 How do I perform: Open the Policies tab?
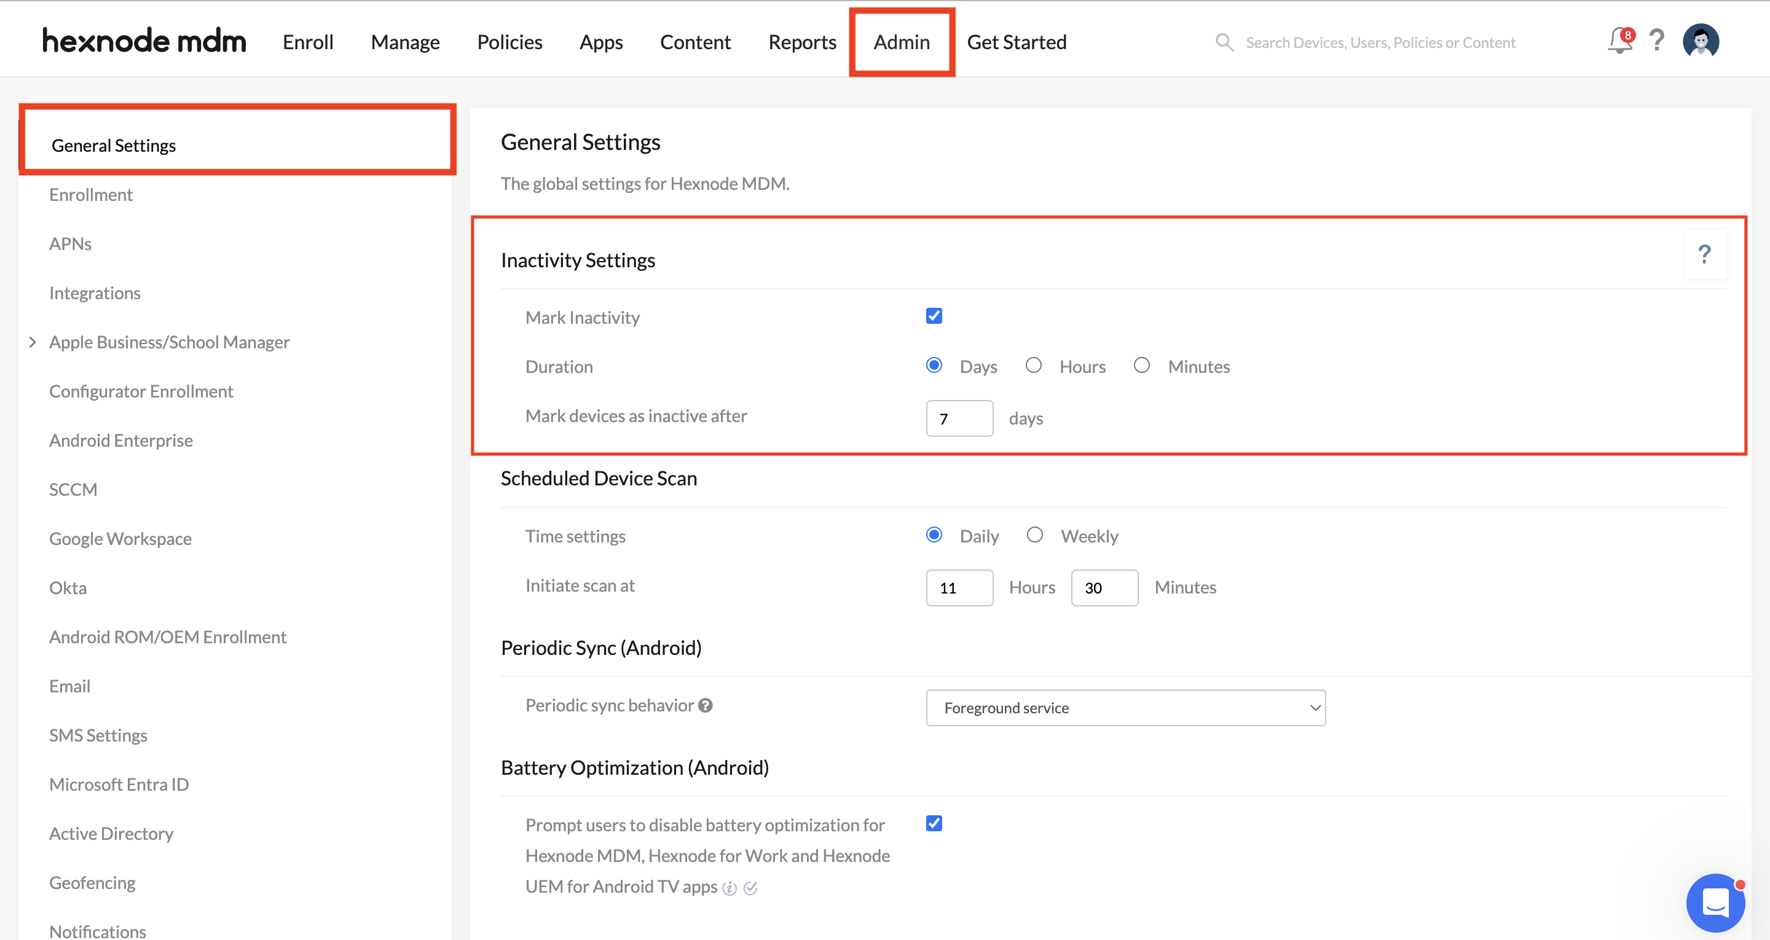(510, 42)
